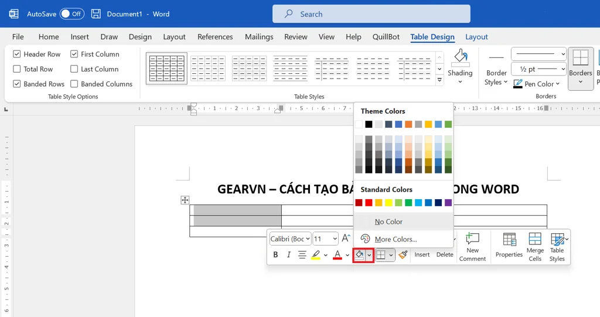The image size is (600, 317).
Task: Go to the Mailings tab
Action: (259, 37)
